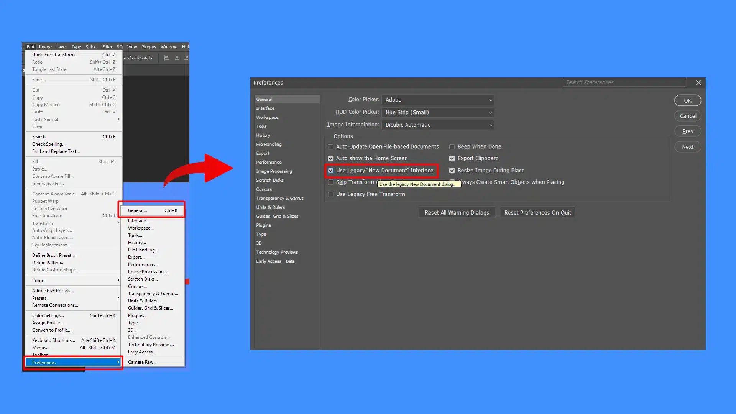Image resolution: width=736 pixels, height=414 pixels.
Task: Toggle Use Legacy New Document Interface checkbox
Action: coord(330,170)
